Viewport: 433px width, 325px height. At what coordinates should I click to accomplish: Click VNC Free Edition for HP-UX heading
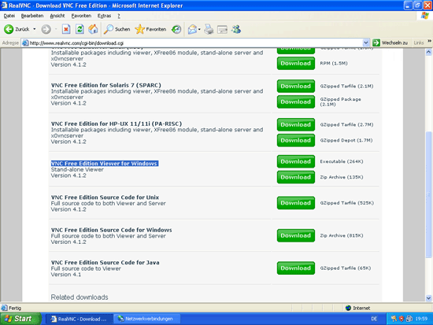117,124
